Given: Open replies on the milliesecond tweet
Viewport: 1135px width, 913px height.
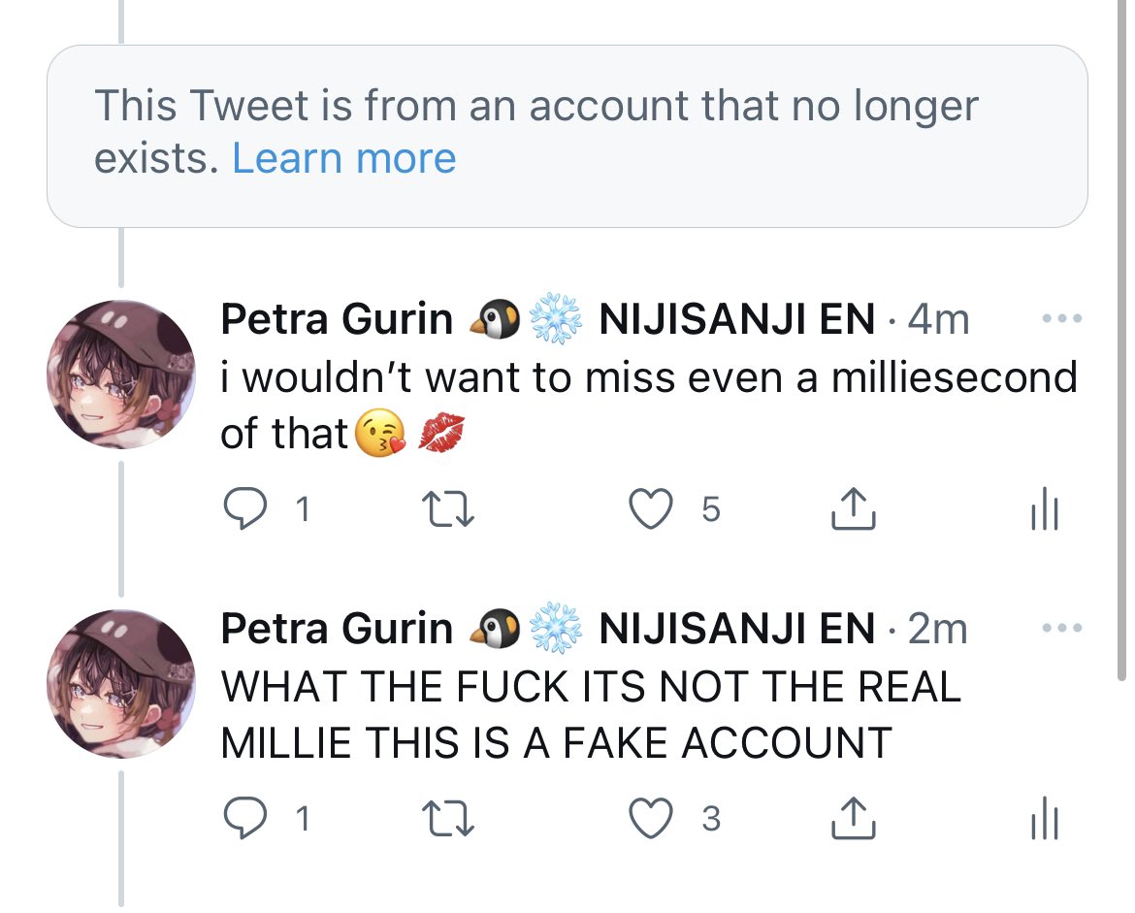Looking at the screenshot, I should [x=244, y=509].
